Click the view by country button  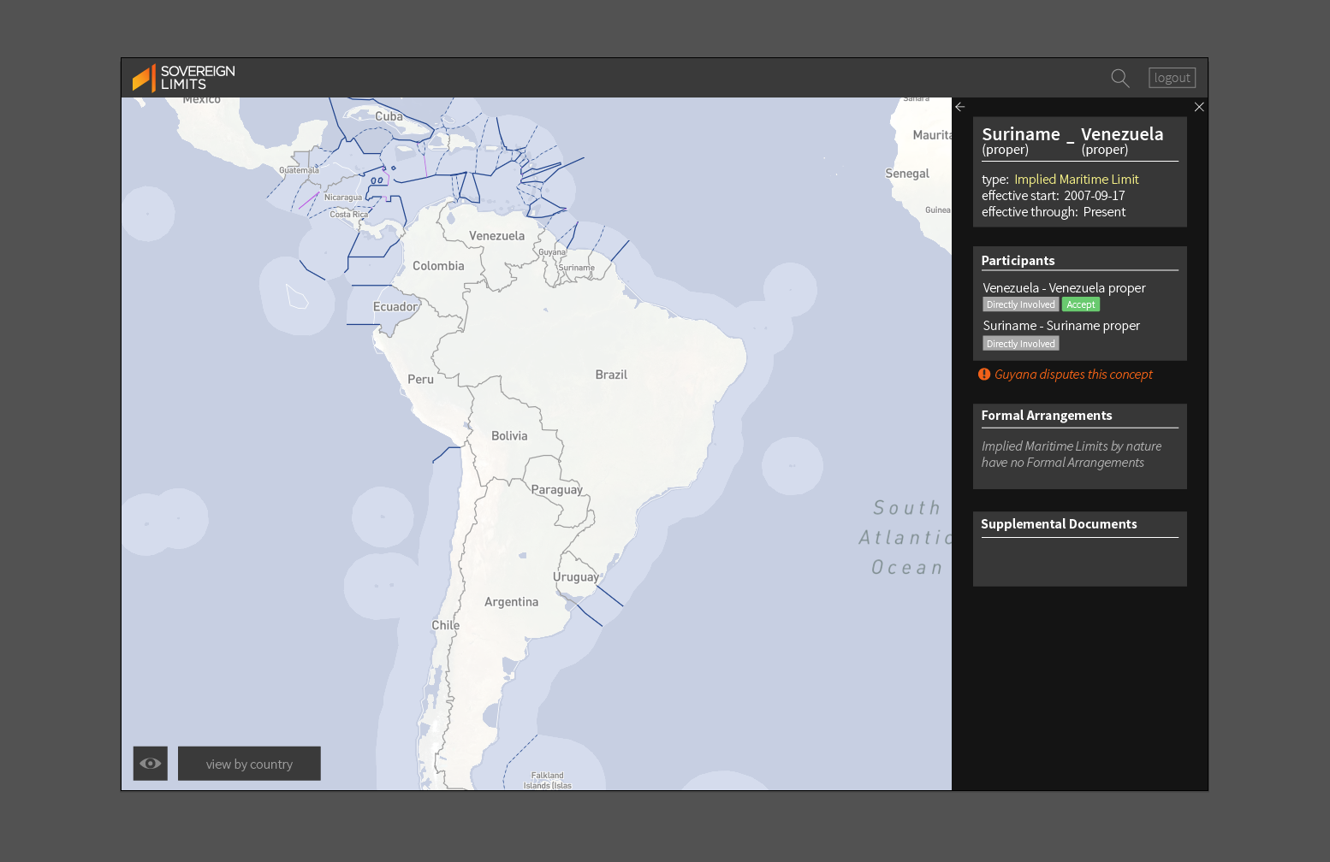(249, 764)
